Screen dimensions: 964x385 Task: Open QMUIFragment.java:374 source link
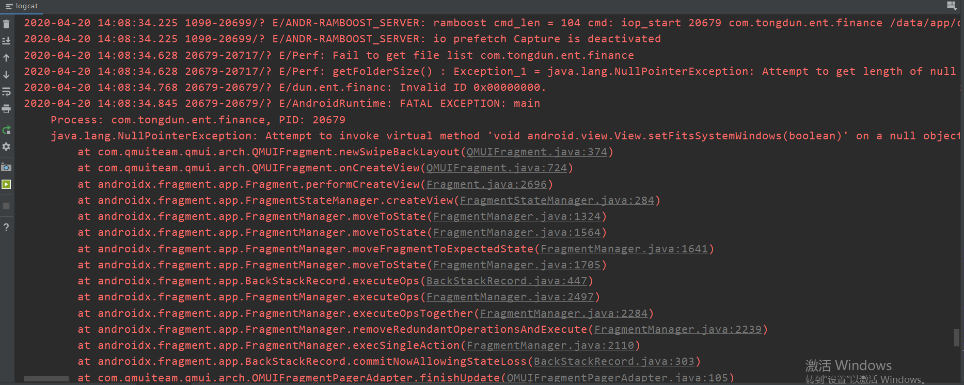[536, 152]
